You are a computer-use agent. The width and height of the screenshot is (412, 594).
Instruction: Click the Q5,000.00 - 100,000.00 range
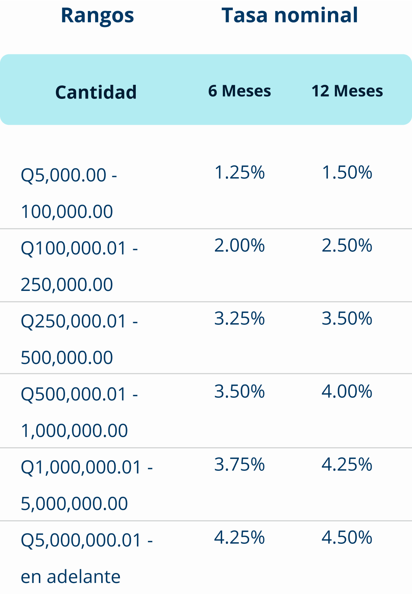click(68, 193)
